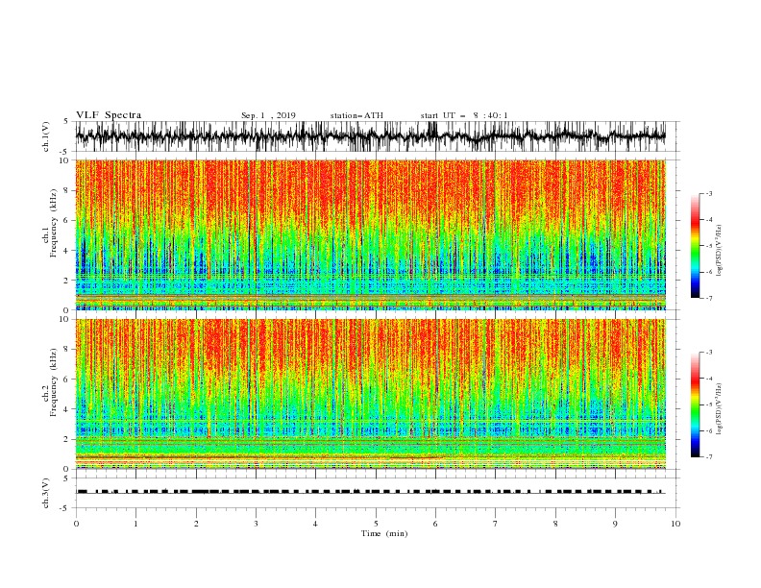The height and width of the screenshot is (588, 761).
Task: Click the ch.2 "Frequency (kHz)" axis label
Action: [x=53, y=382]
